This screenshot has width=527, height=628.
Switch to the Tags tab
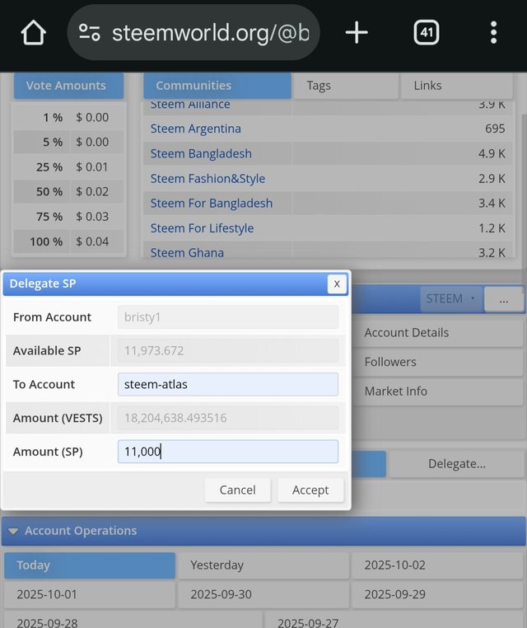[346, 86]
